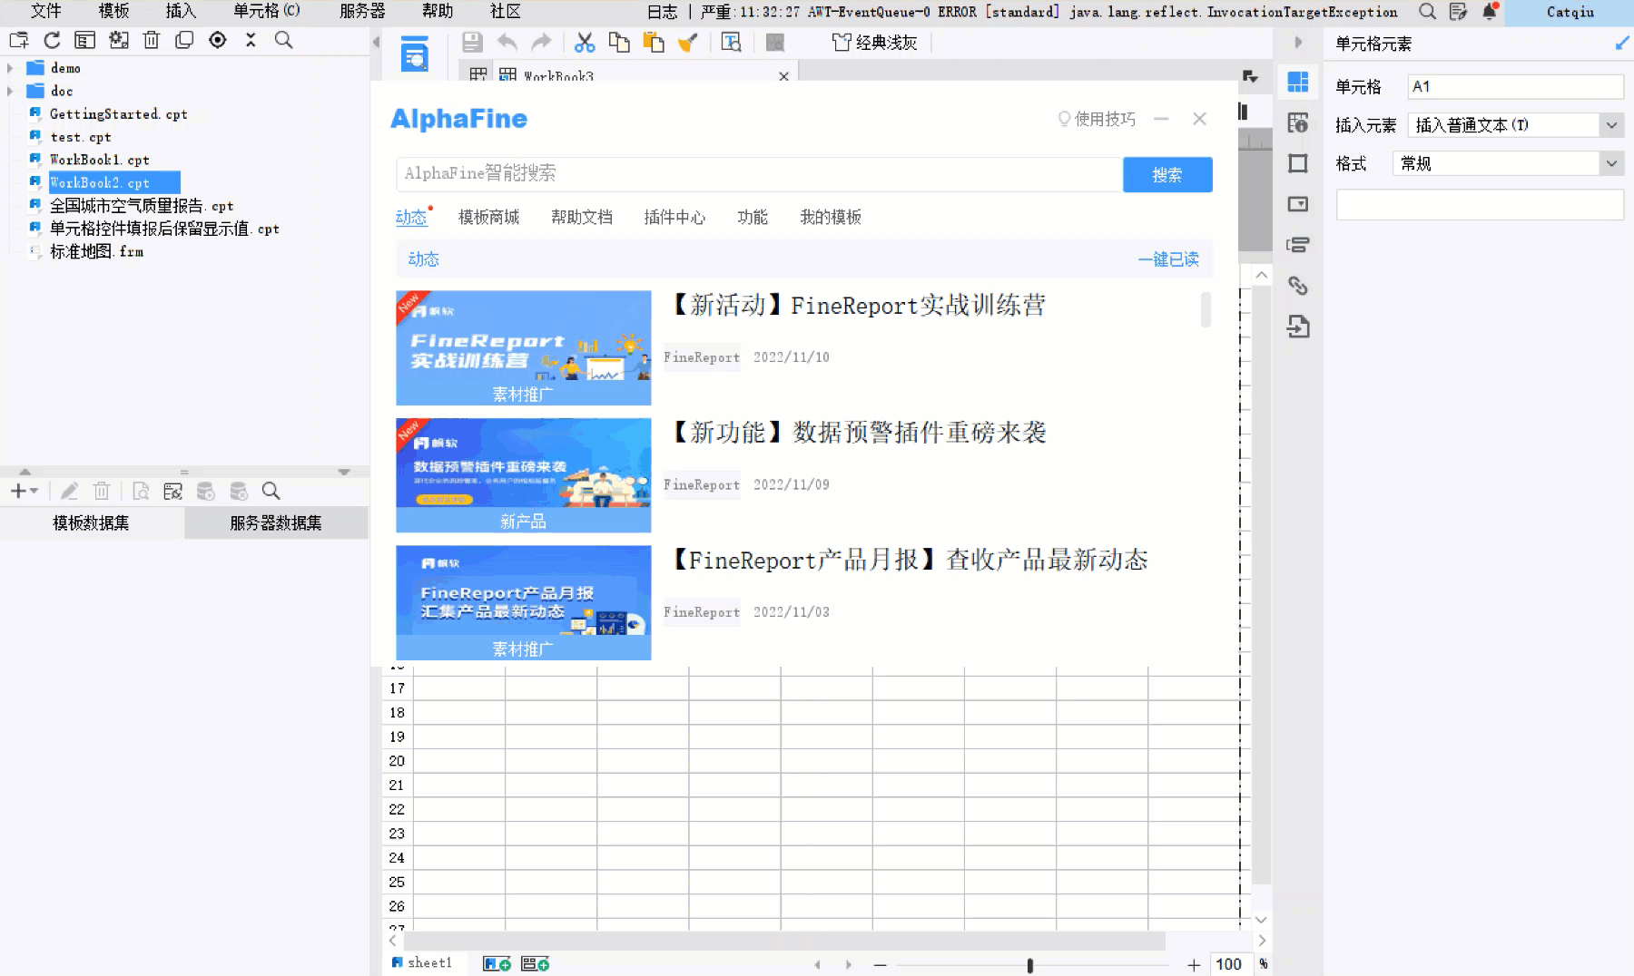The width and height of the screenshot is (1634, 976).
Task: Switch to 我的模板 tab in AlphaFine
Action: coord(831,217)
